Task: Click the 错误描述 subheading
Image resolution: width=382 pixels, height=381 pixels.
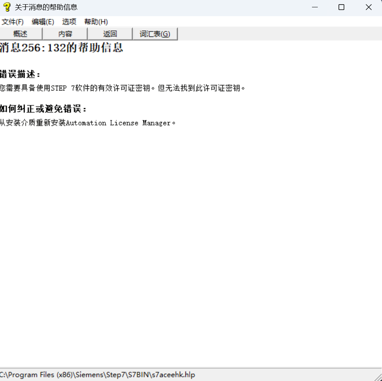Action: point(20,74)
